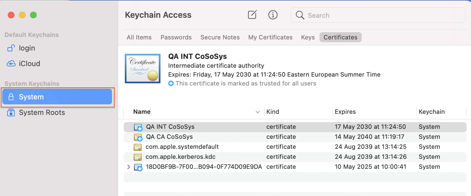471x196 pixels.
Task: Click the System keychain lock icon
Action: tap(11, 97)
